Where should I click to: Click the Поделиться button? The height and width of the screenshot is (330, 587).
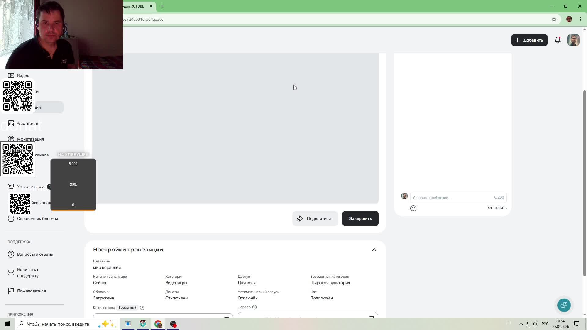[x=315, y=218]
